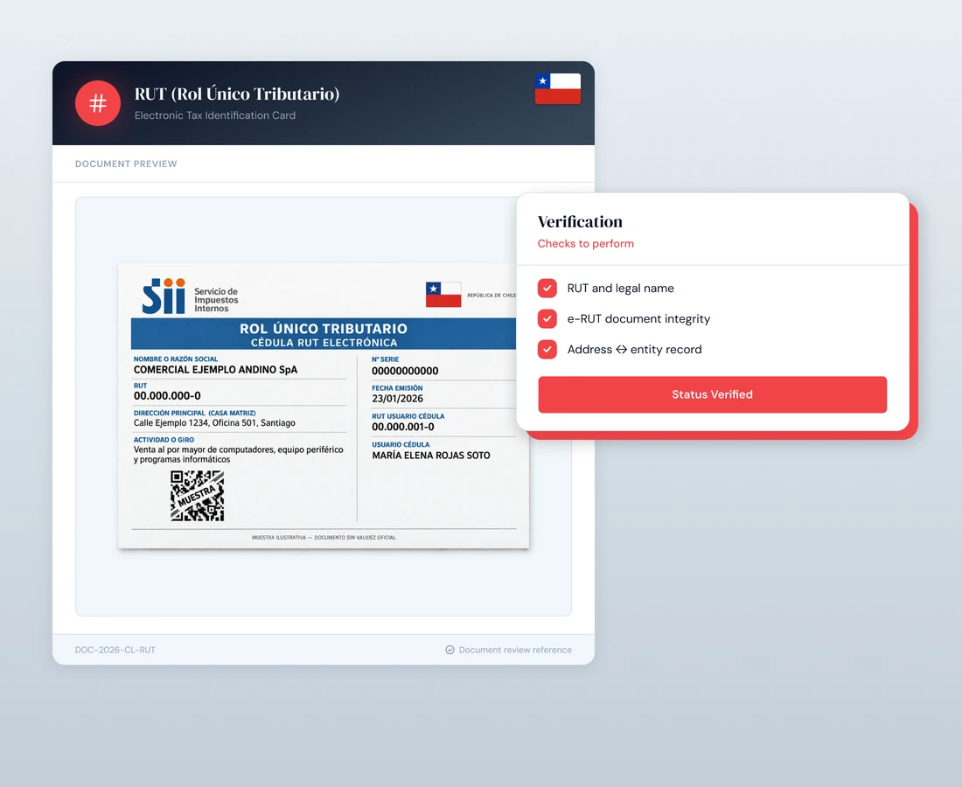Viewport: 962px width, 787px height.
Task: Click the DOCUMENT PREVIEW label
Action: click(126, 164)
